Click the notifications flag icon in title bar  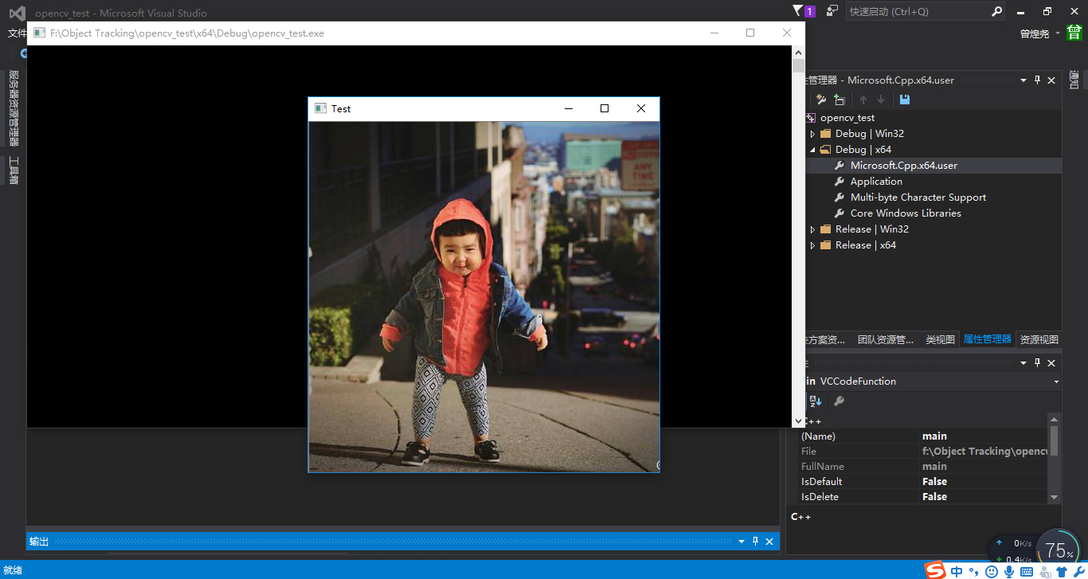tap(799, 11)
